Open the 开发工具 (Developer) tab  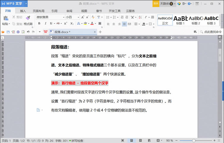pos(115,11)
